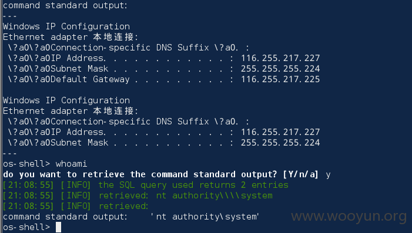Image resolution: width=412 pixels, height=233 pixels.
Task: Click the first Subnet Mask value 255.255.255.224
Action: pyautogui.click(x=280, y=69)
